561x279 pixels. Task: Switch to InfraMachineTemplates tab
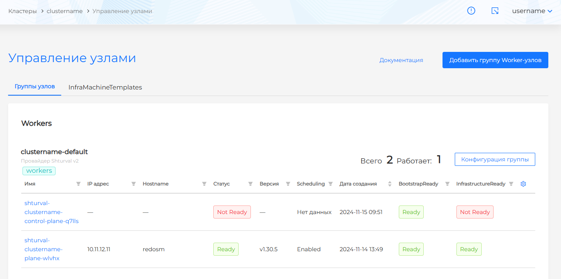[x=105, y=87]
